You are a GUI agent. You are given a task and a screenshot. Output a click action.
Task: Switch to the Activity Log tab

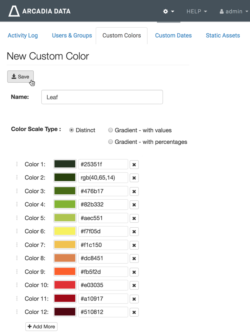tap(23, 36)
